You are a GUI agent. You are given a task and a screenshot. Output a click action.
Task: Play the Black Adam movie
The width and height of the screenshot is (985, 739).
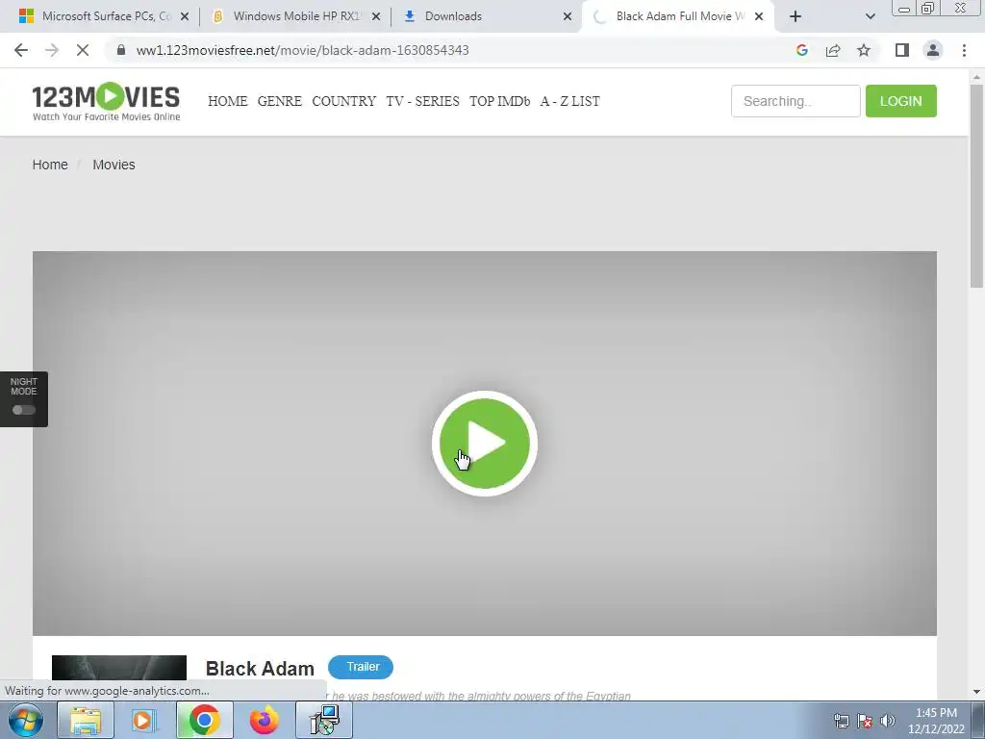[485, 443]
